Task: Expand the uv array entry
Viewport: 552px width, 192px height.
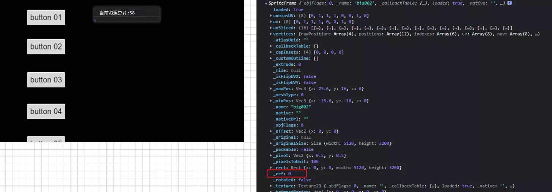Action: [271, 22]
